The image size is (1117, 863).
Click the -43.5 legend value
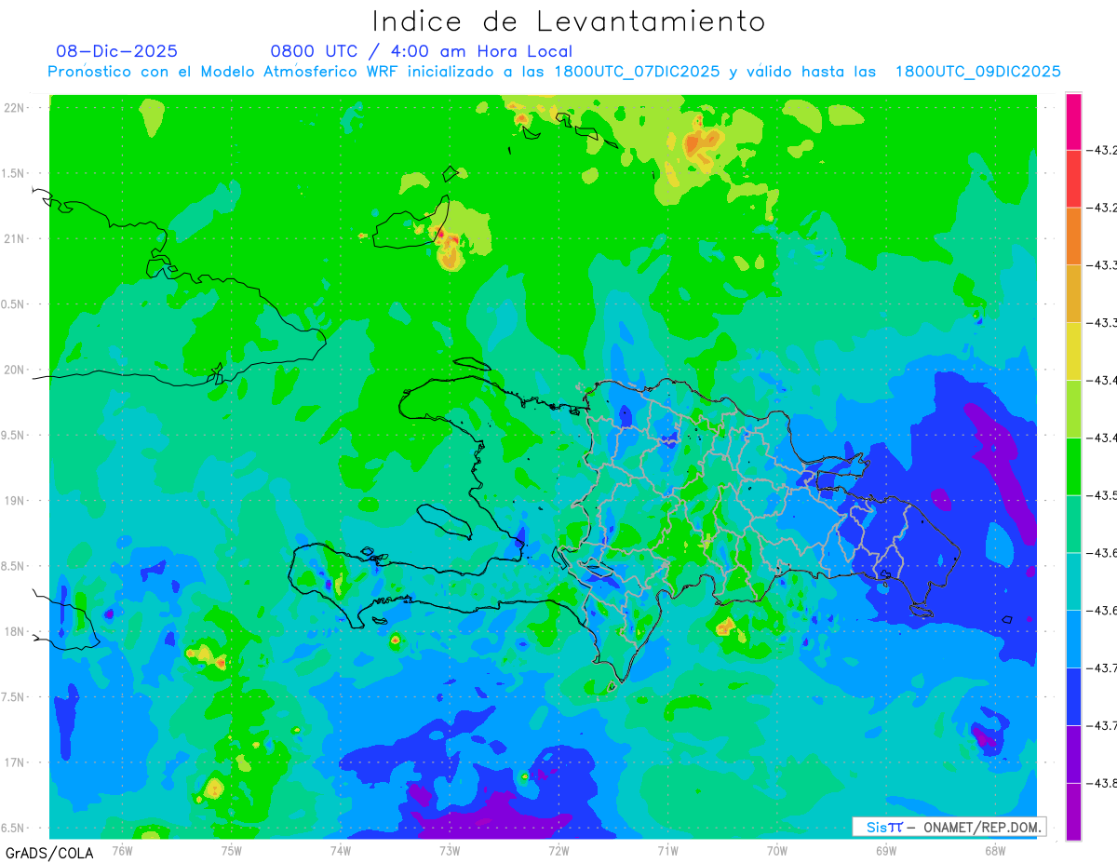pos(1103,495)
